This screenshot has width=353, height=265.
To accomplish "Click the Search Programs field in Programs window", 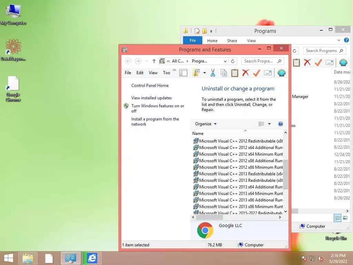I will pyautogui.click(x=324, y=51).
